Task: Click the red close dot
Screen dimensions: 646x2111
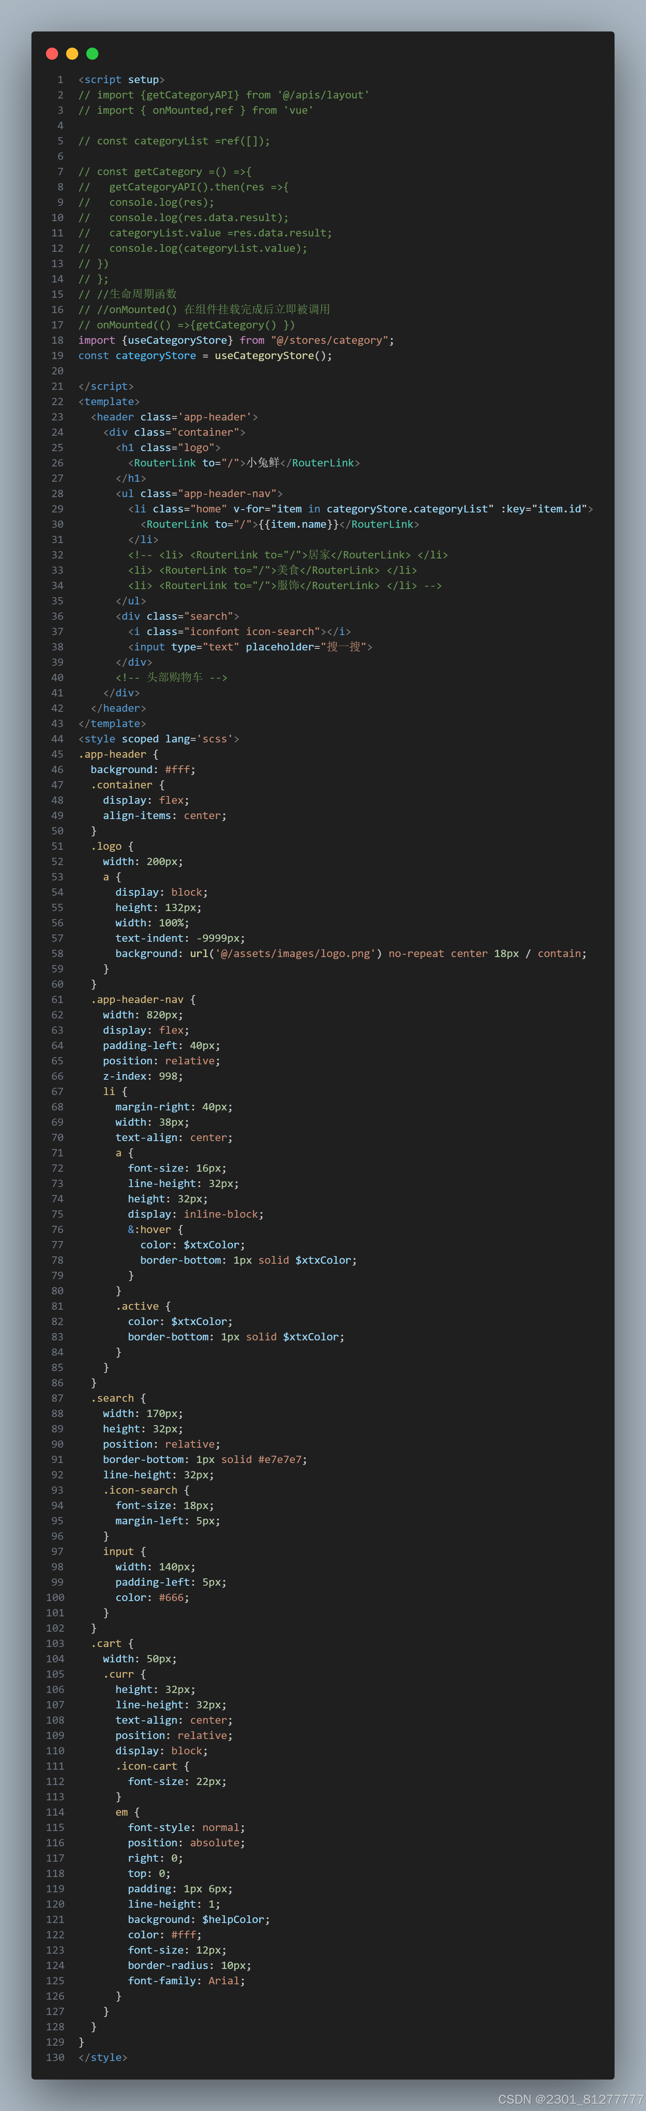Action: [52, 53]
